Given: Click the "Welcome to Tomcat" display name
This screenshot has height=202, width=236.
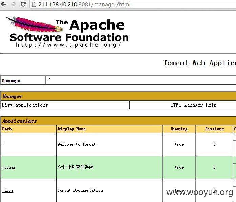Looking at the screenshot, I should (x=77, y=144).
